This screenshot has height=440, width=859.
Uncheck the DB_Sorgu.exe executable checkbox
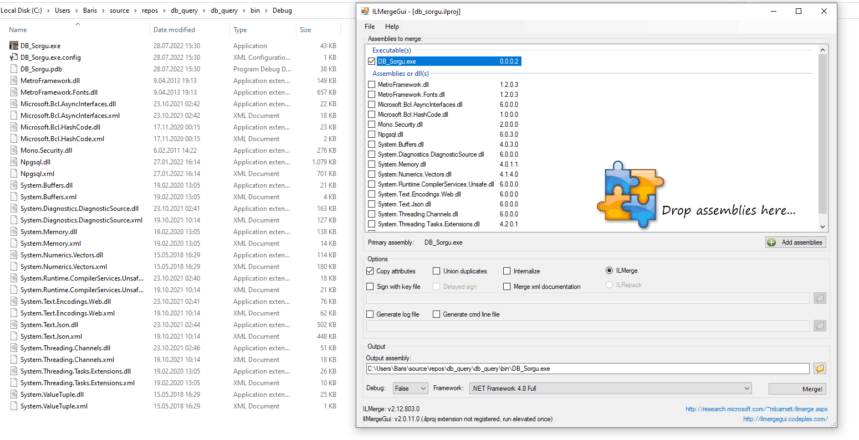(x=371, y=61)
